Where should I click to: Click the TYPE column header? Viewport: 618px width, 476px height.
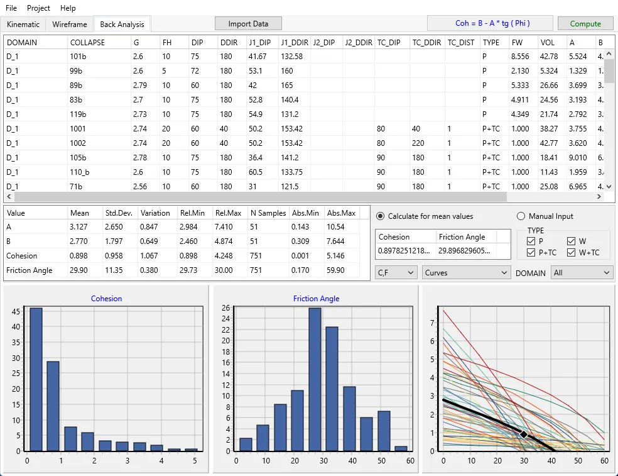click(494, 42)
